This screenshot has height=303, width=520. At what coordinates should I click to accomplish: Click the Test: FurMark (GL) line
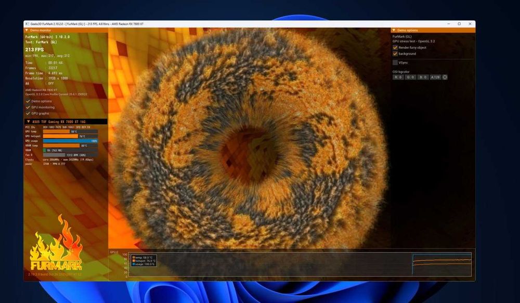(x=41, y=42)
